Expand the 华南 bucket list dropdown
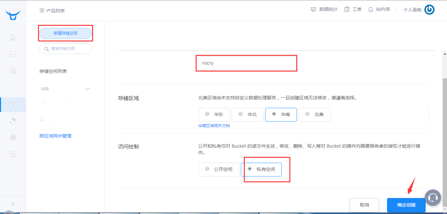This screenshot has height=214, width=447. point(87,89)
